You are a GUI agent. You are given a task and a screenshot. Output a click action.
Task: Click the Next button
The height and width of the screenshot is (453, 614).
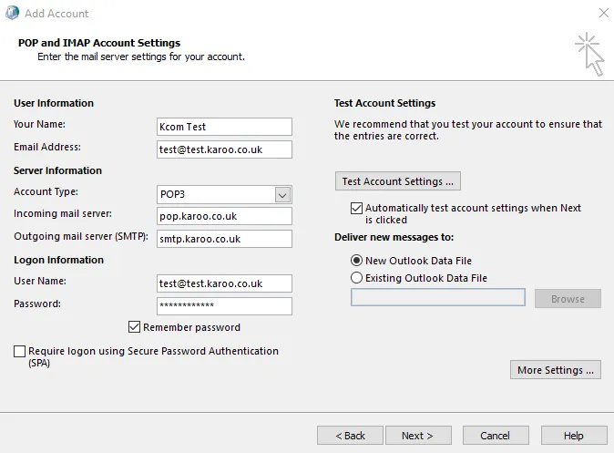pyautogui.click(x=418, y=436)
